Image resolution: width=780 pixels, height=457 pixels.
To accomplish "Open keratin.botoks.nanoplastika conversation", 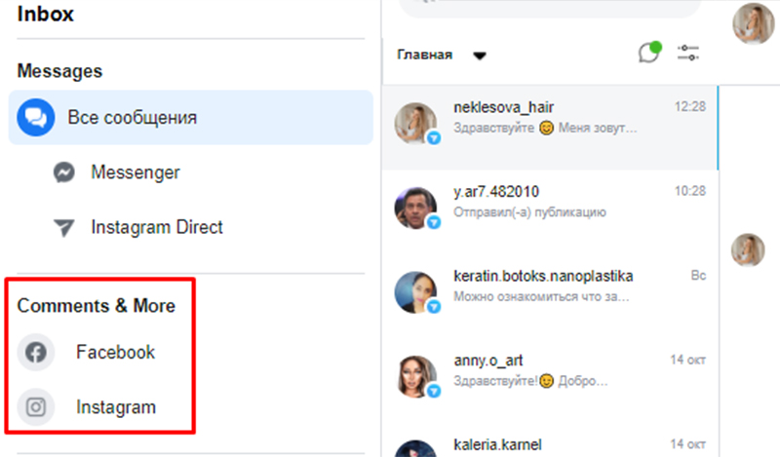I will (x=551, y=296).
